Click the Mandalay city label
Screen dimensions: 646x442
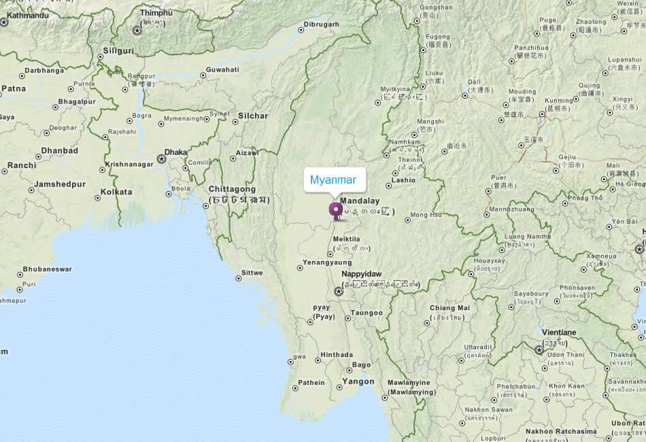[360, 201]
